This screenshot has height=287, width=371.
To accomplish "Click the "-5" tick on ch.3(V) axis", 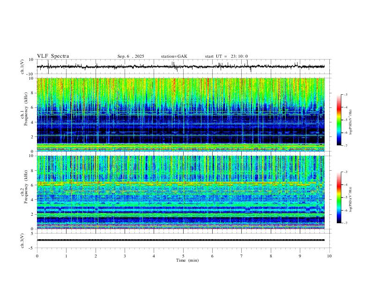I will [32, 248].
